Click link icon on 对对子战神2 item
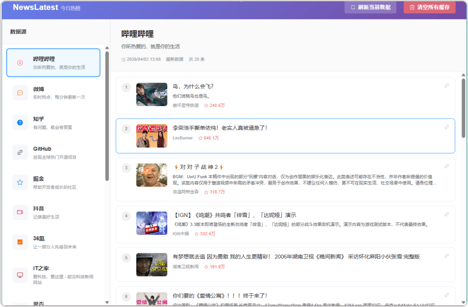The height and width of the screenshot is (307, 468). [447, 166]
